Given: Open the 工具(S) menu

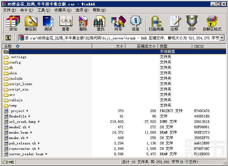Looking at the screenshot, I should click(x=44, y=10).
